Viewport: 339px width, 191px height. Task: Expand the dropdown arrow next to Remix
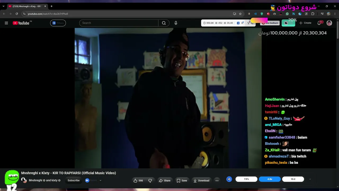[x=100, y=180]
